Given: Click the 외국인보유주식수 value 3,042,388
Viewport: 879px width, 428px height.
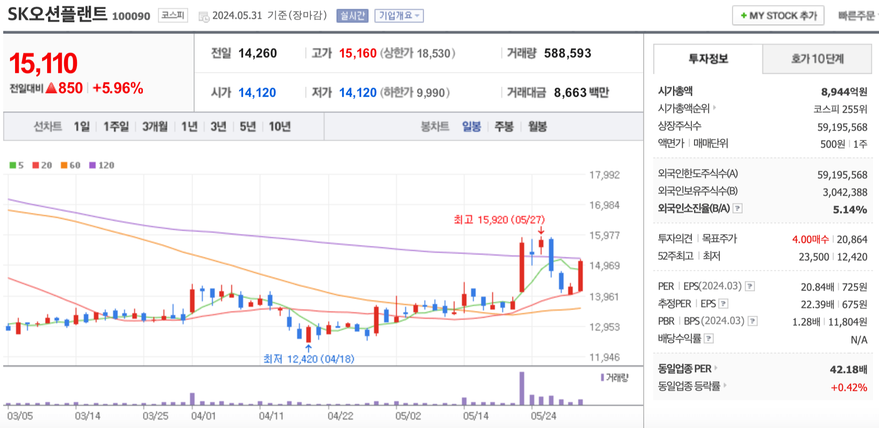Looking at the screenshot, I should coord(845,192).
